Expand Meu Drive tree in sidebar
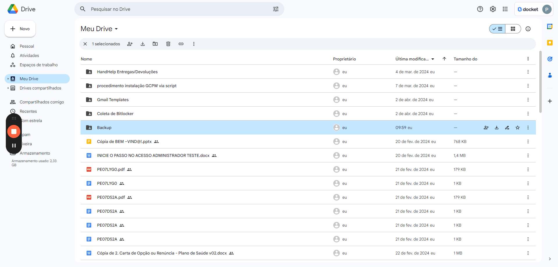Viewport: 558px width, 267px height. [8, 79]
